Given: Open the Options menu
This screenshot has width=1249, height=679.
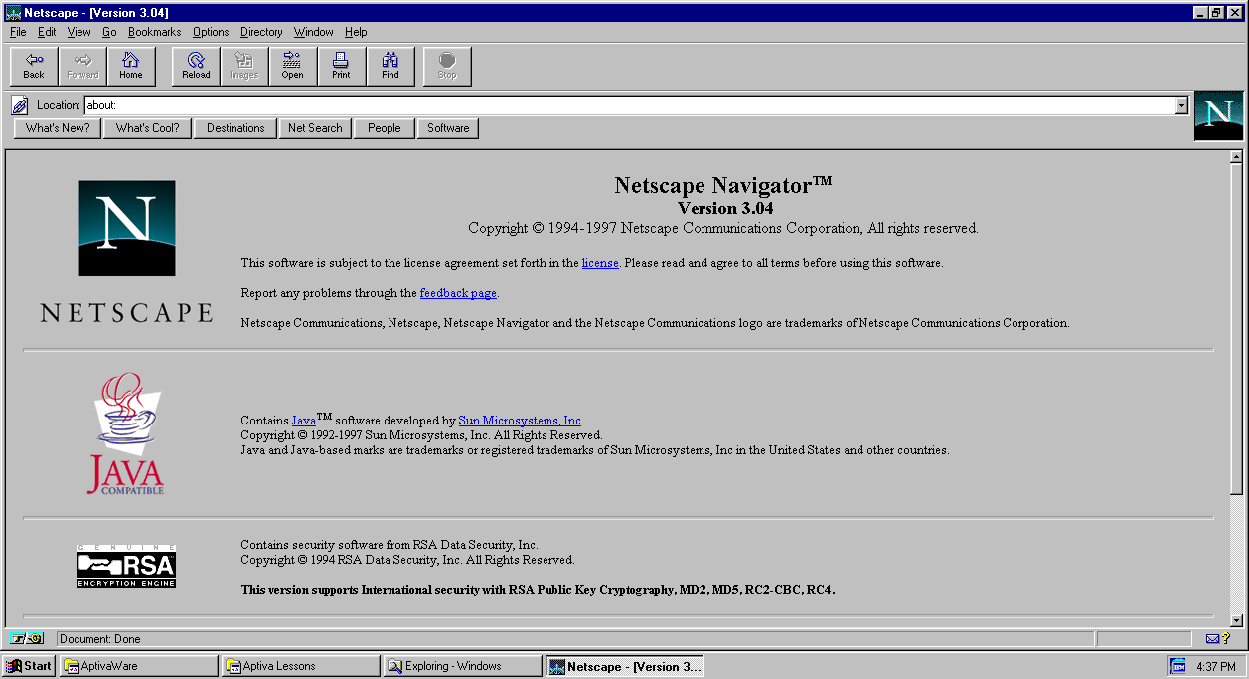Looking at the screenshot, I should click(211, 32).
